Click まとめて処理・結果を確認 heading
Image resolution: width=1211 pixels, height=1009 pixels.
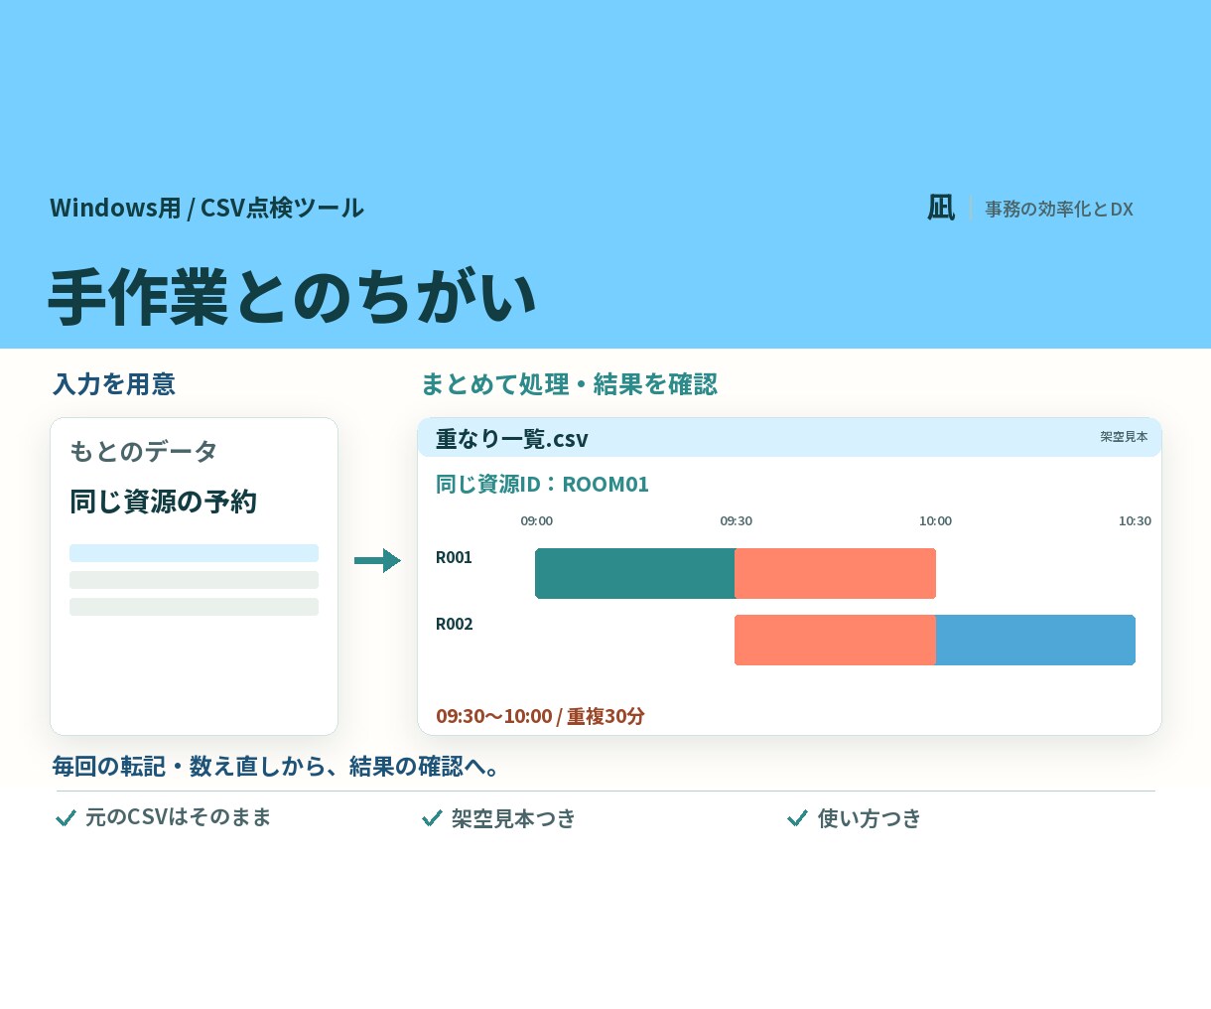coord(569,384)
